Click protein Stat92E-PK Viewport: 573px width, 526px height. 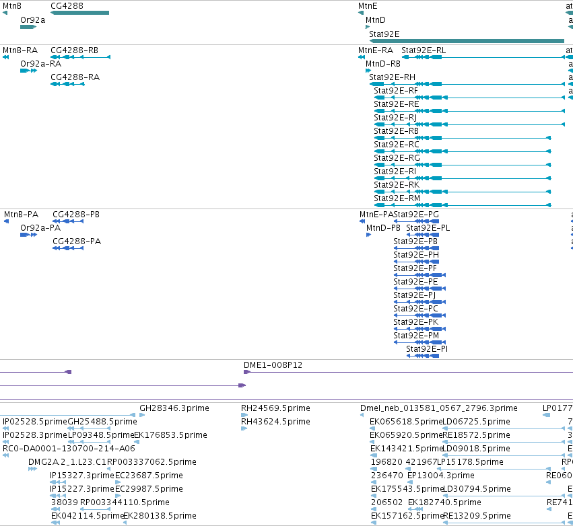coord(416,323)
